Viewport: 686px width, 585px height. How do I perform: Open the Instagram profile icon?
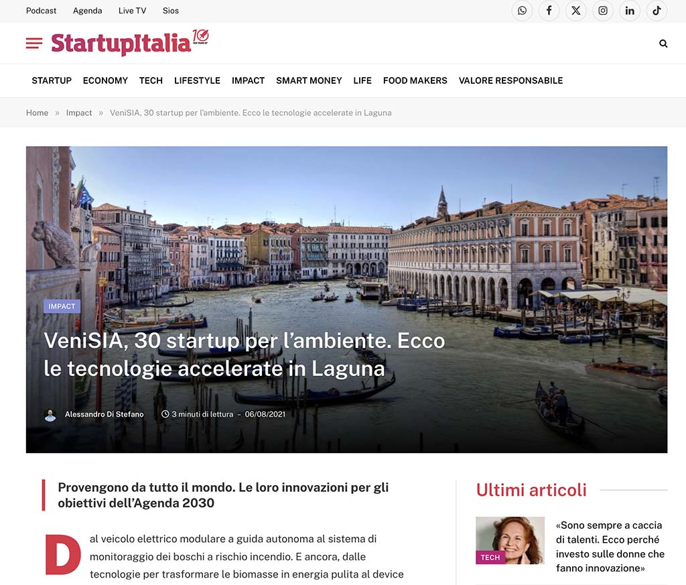(x=603, y=11)
